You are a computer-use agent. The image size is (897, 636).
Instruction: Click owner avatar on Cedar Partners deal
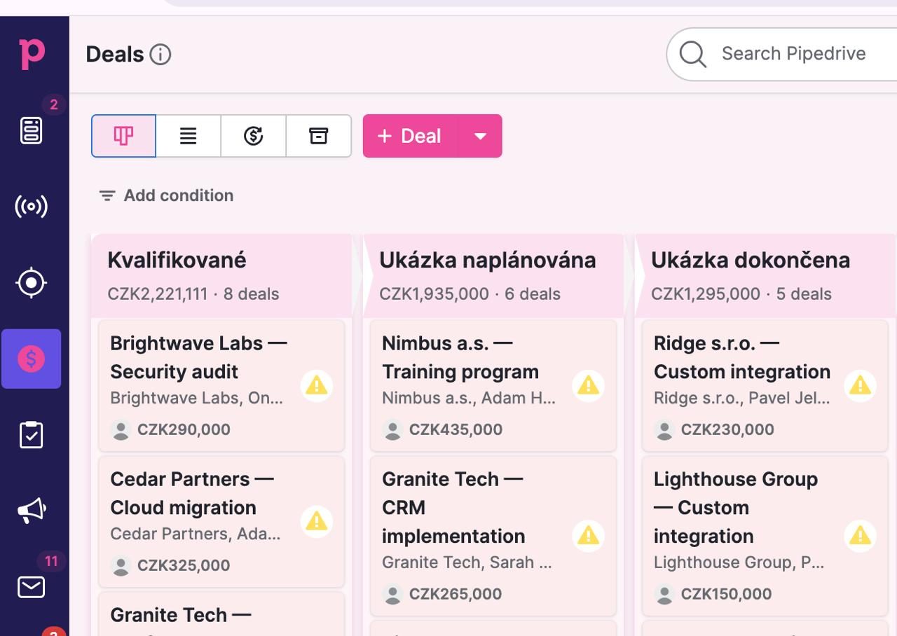click(x=121, y=565)
